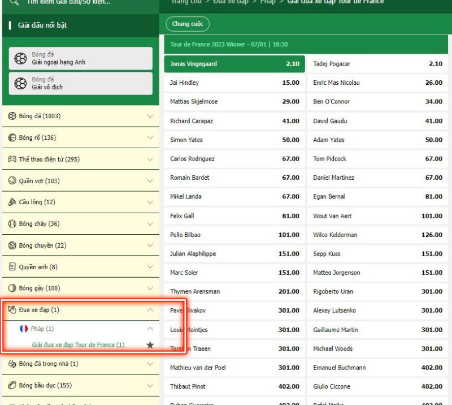Click the football icon beside Giải ngoại hạng Anh
The image size is (452, 405).
tap(20, 58)
